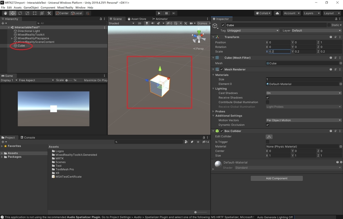The image size is (343, 219).
Task: Toggle Cube active checkbox in Inspector
Action: [223, 25]
